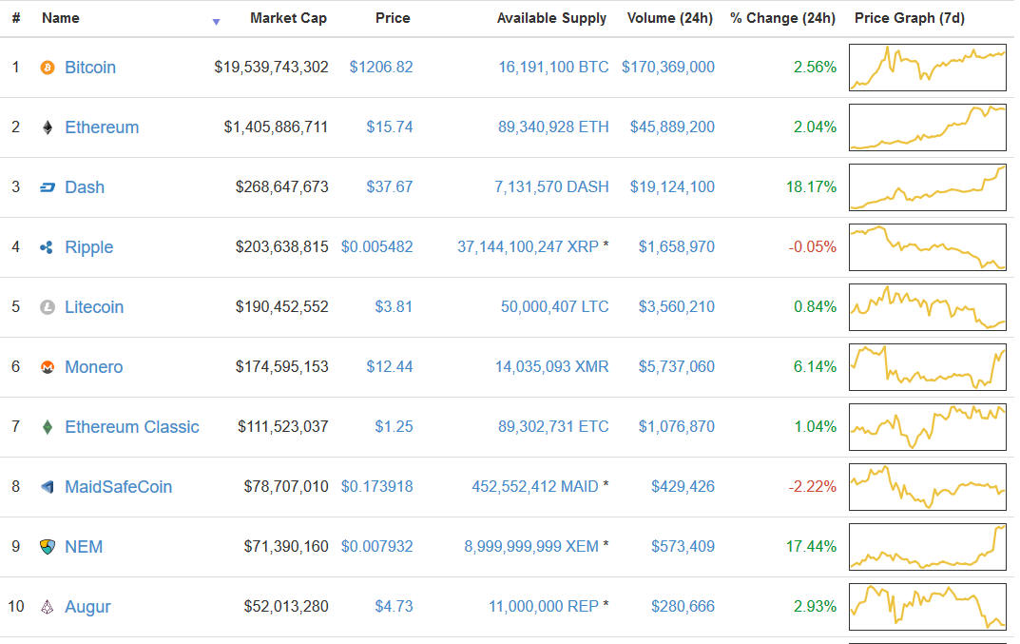The width and height of the screenshot is (1020, 644).
Task: Click the blue Dash logo icon
Action: (x=48, y=187)
